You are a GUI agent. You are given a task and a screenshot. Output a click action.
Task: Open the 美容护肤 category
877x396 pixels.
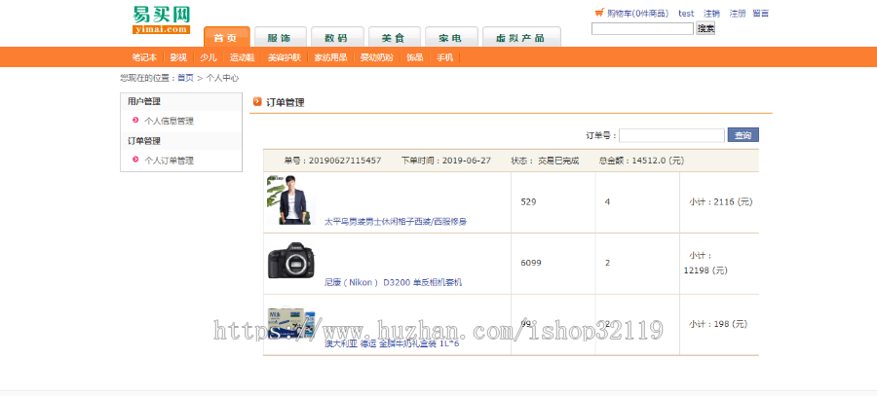[x=285, y=57]
